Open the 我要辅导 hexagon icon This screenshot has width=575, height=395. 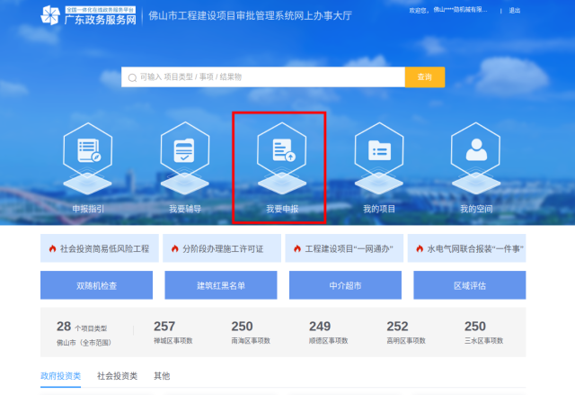[185, 151]
